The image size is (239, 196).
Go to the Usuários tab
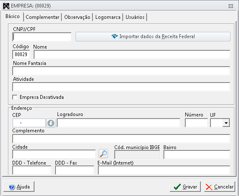pos(135,17)
